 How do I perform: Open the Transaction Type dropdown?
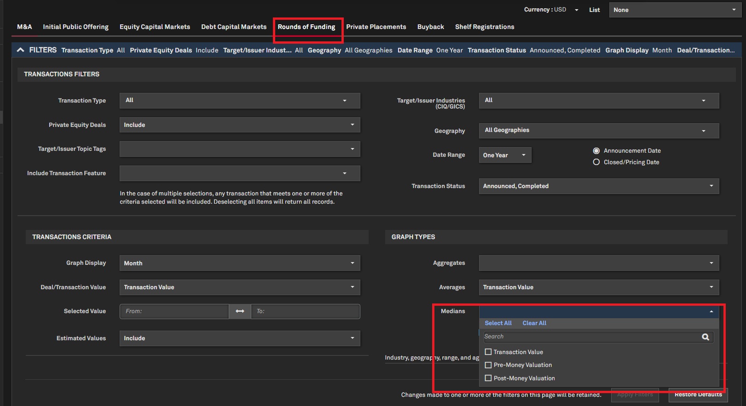tap(239, 101)
